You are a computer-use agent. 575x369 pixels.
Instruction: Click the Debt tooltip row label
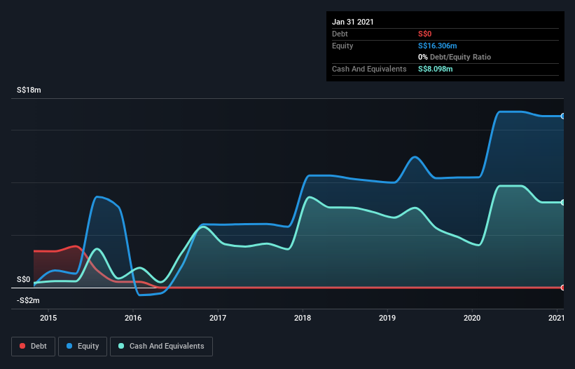[340, 34]
